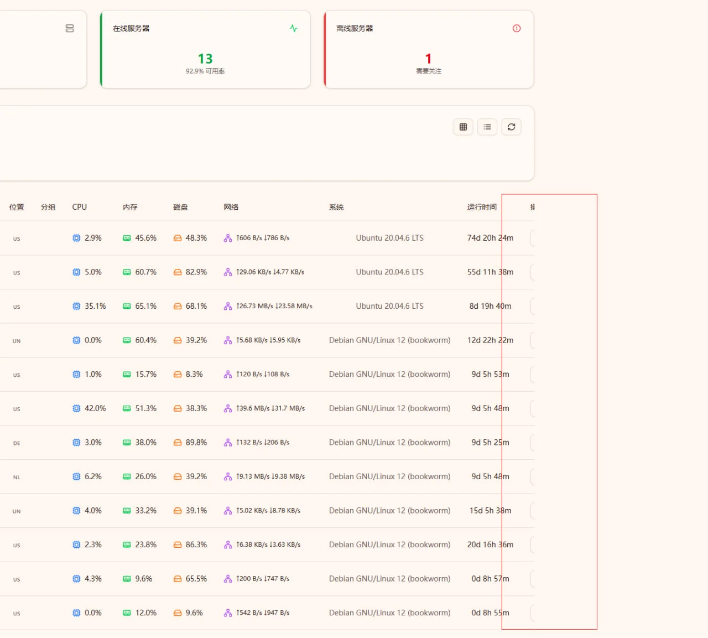Viewport: 708px width, 638px height.
Task: Select the uptime value 20d 16h 36m
Action: click(x=490, y=544)
